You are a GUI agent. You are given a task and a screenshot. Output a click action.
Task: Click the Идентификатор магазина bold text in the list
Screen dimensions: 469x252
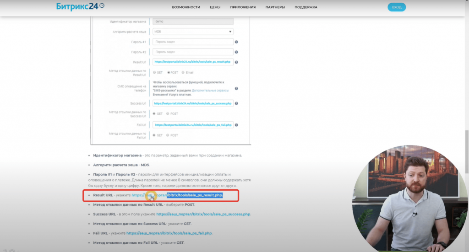point(117,155)
